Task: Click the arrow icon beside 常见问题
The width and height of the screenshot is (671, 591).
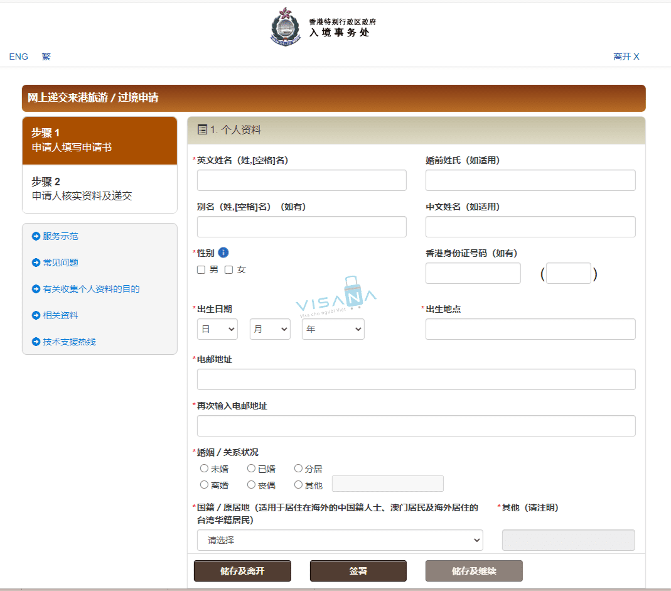Action: point(36,263)
